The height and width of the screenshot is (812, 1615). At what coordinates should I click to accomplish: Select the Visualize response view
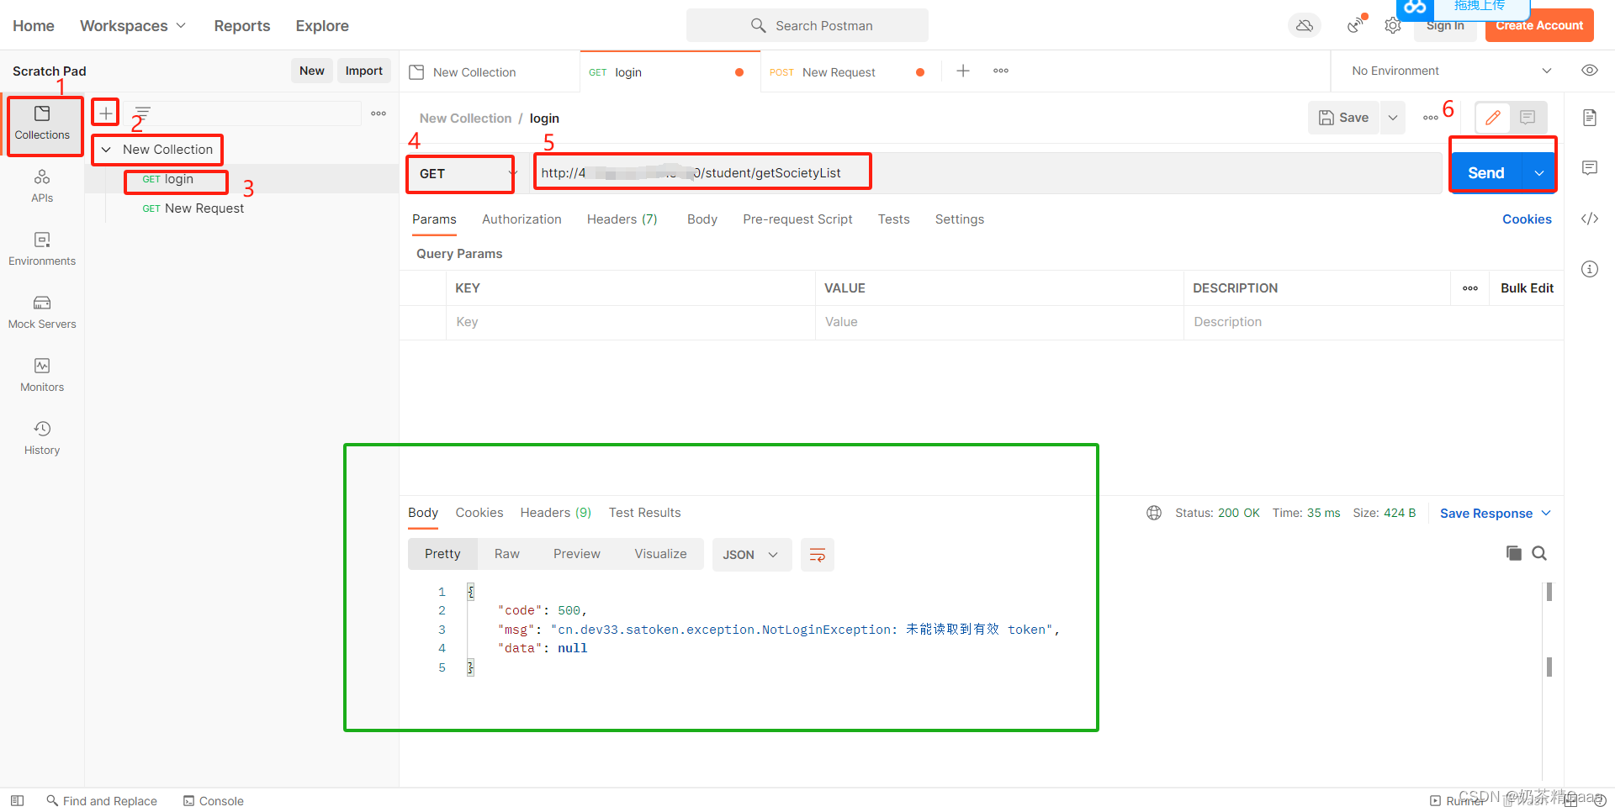pyautogui.click(x=660, y=554)
